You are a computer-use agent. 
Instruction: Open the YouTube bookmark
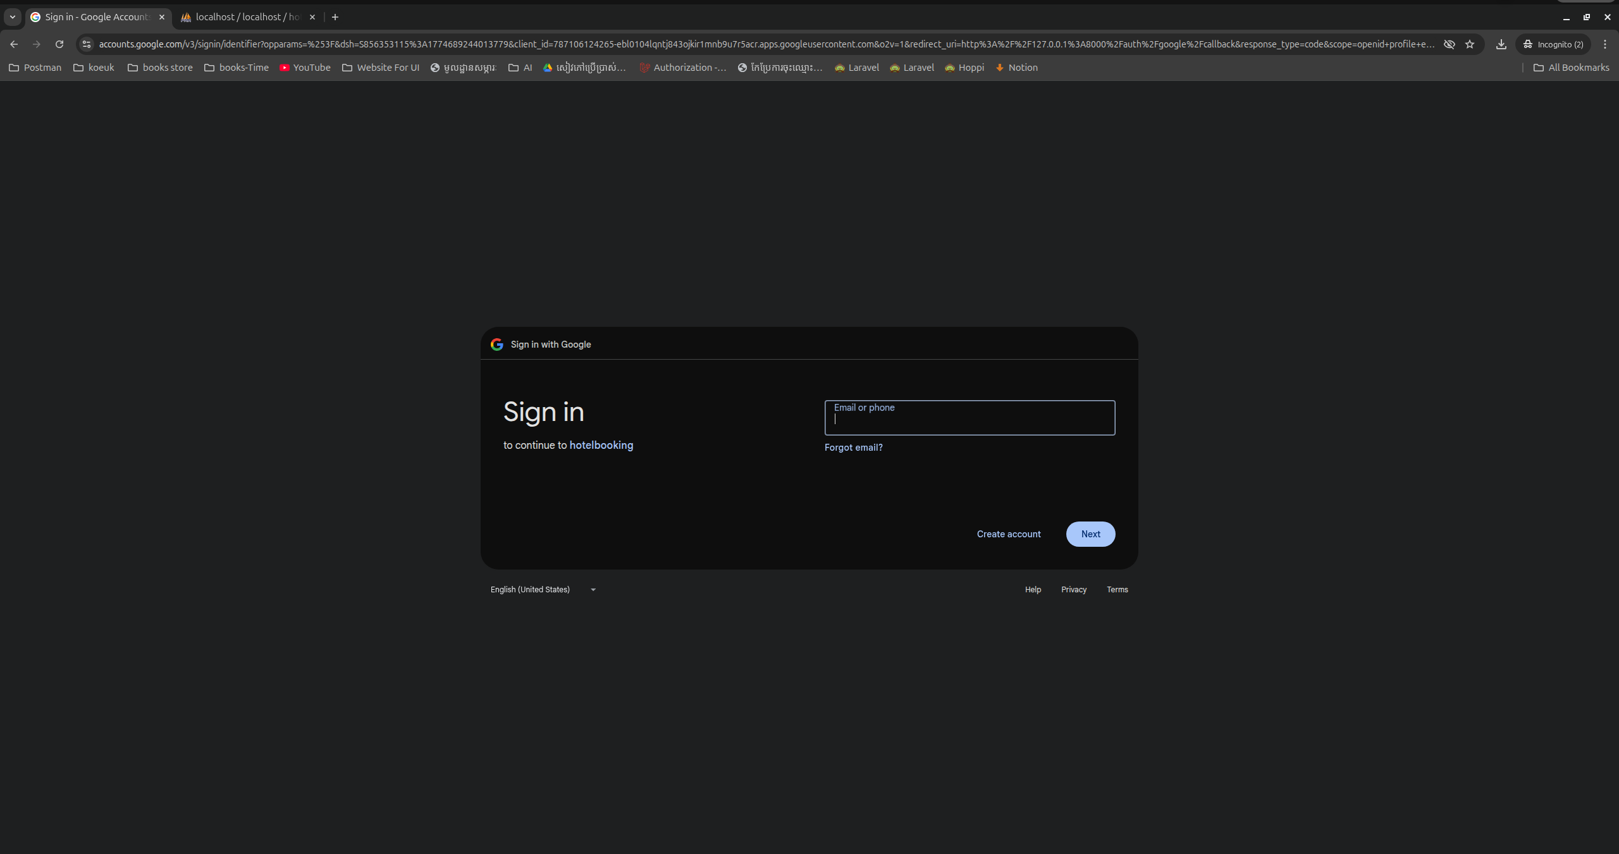305,68
